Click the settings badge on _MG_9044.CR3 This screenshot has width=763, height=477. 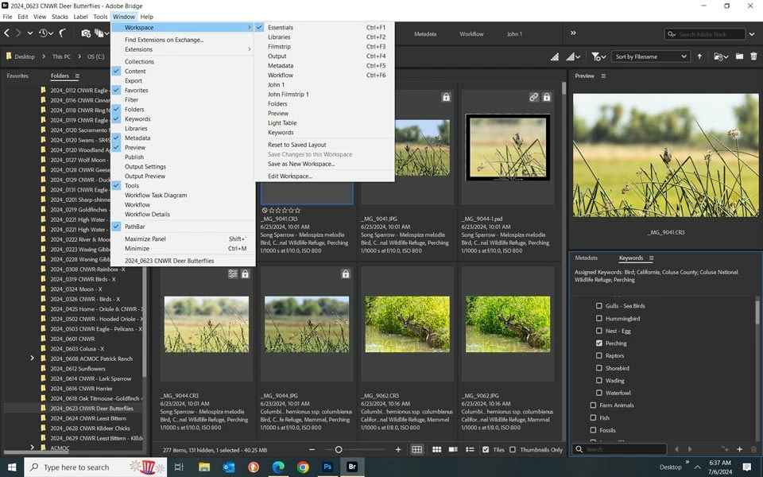(x=233, y=274)
